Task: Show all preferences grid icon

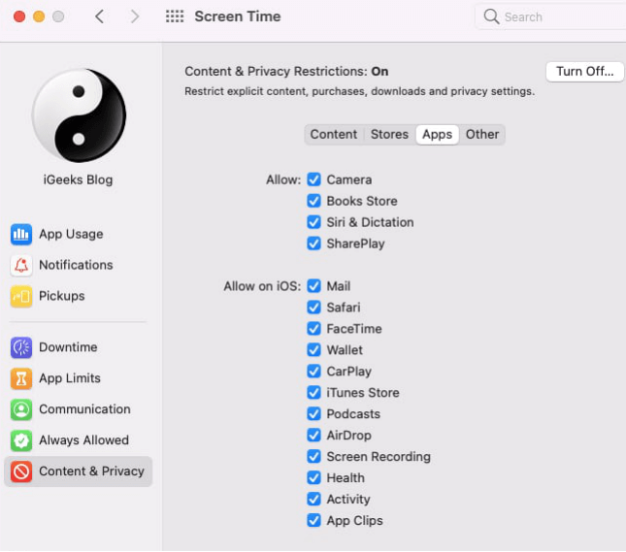Action: tap(175, 16)
